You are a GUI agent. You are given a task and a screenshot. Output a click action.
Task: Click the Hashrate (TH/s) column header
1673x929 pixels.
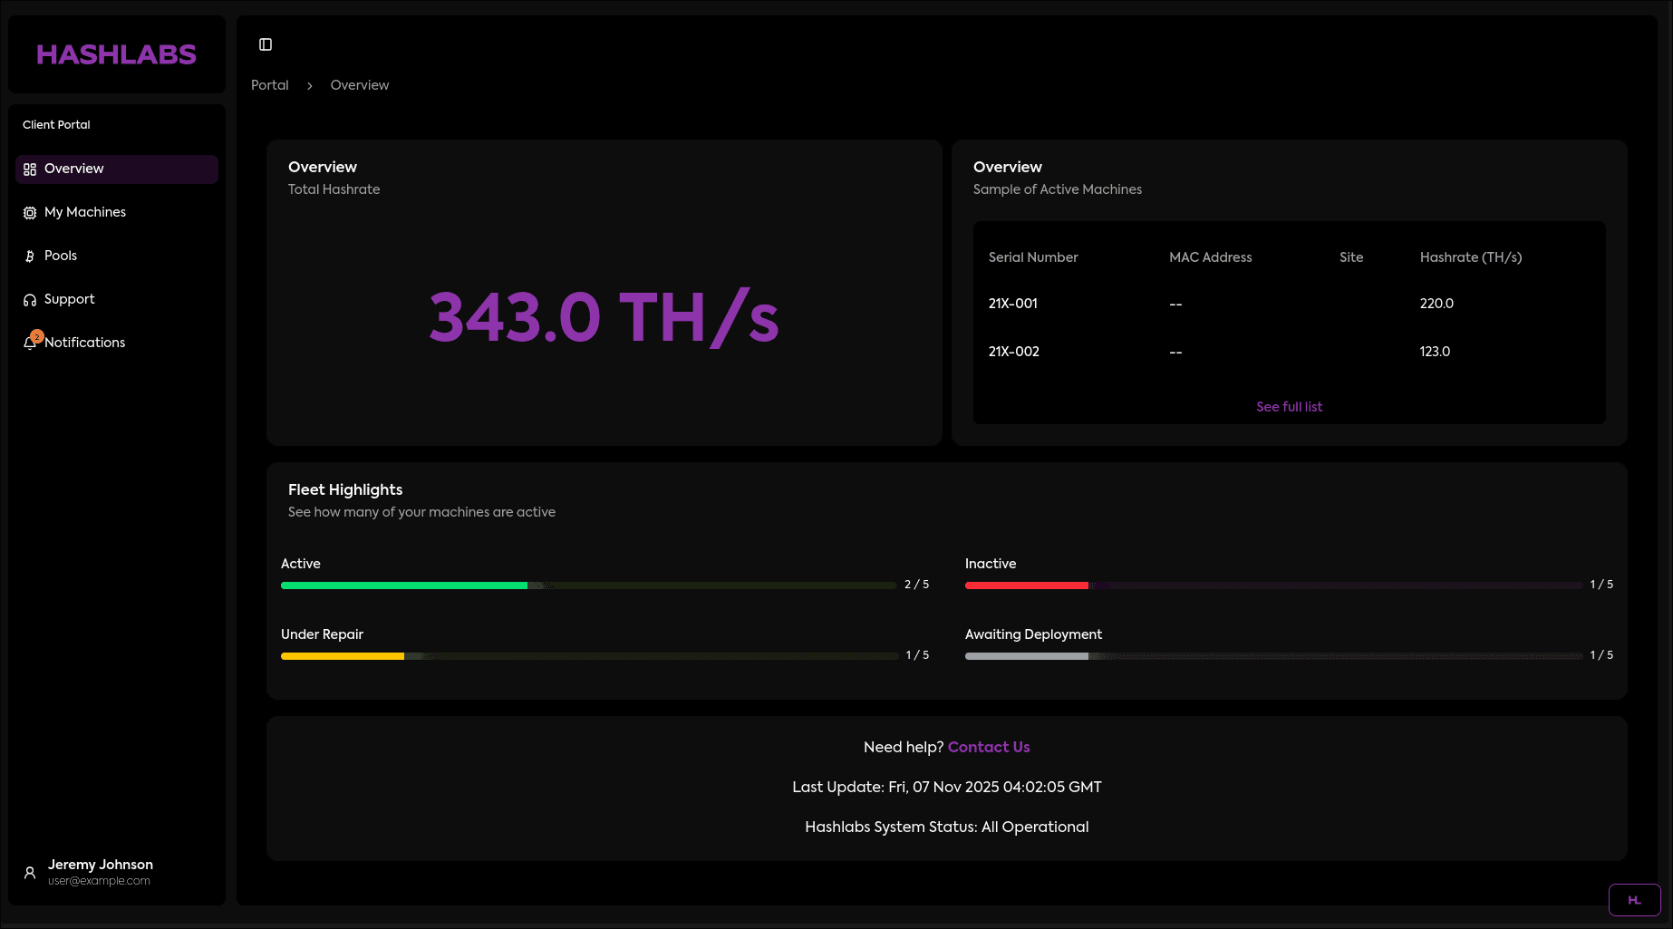[x=1470, y=257]
